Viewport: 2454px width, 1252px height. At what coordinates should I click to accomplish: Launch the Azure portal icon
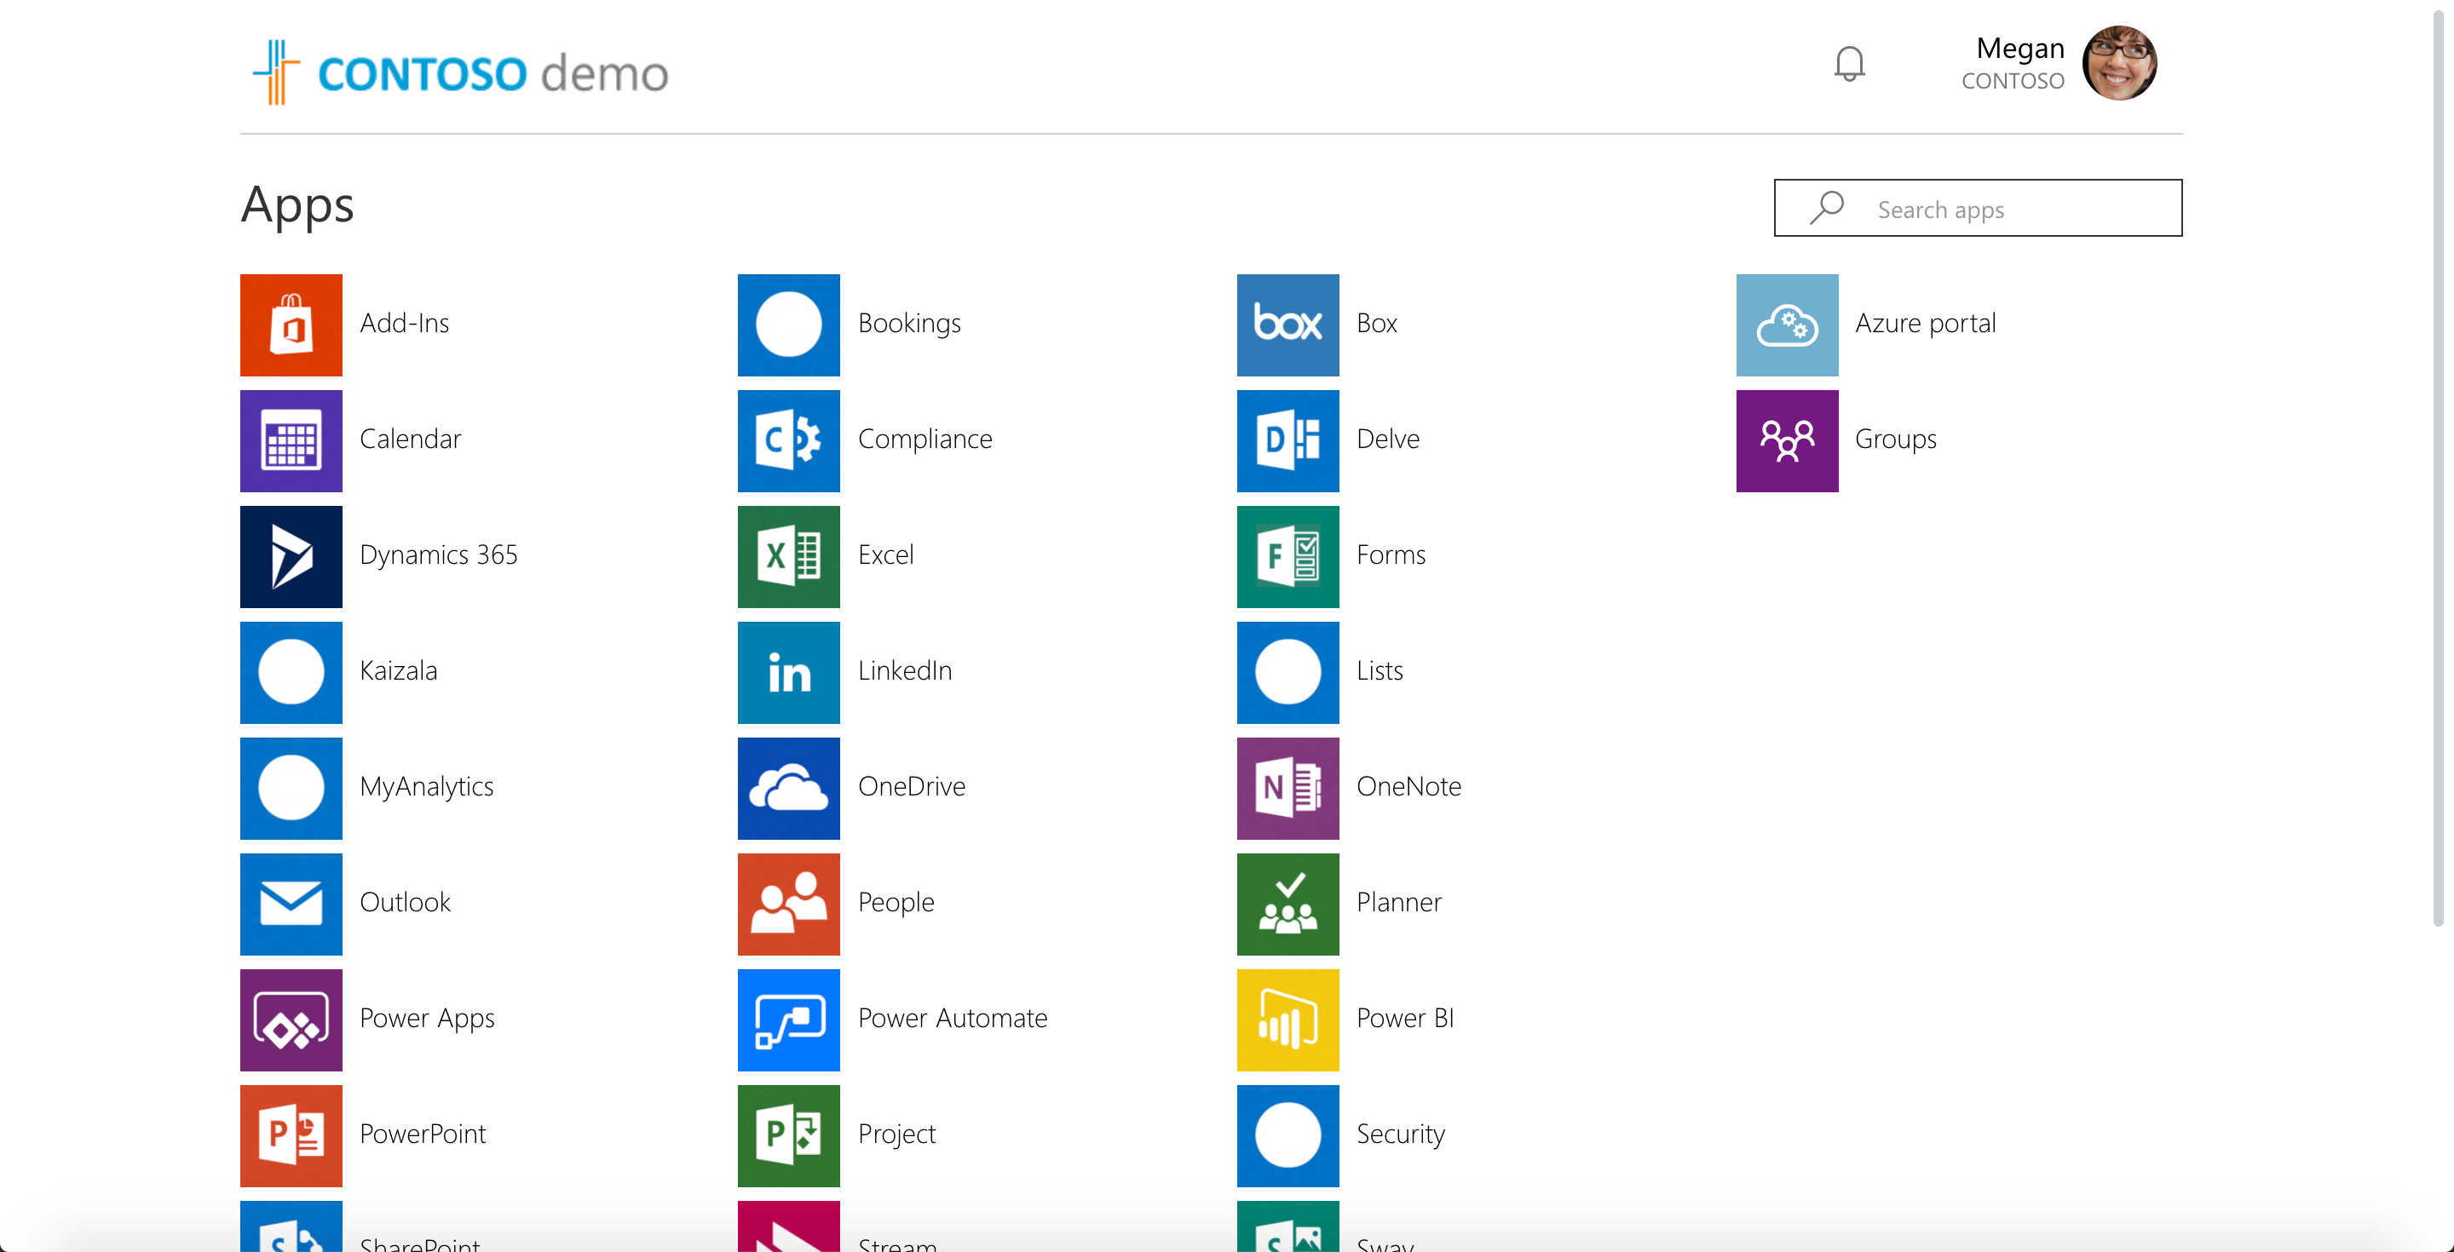[x=1786, y=324]
